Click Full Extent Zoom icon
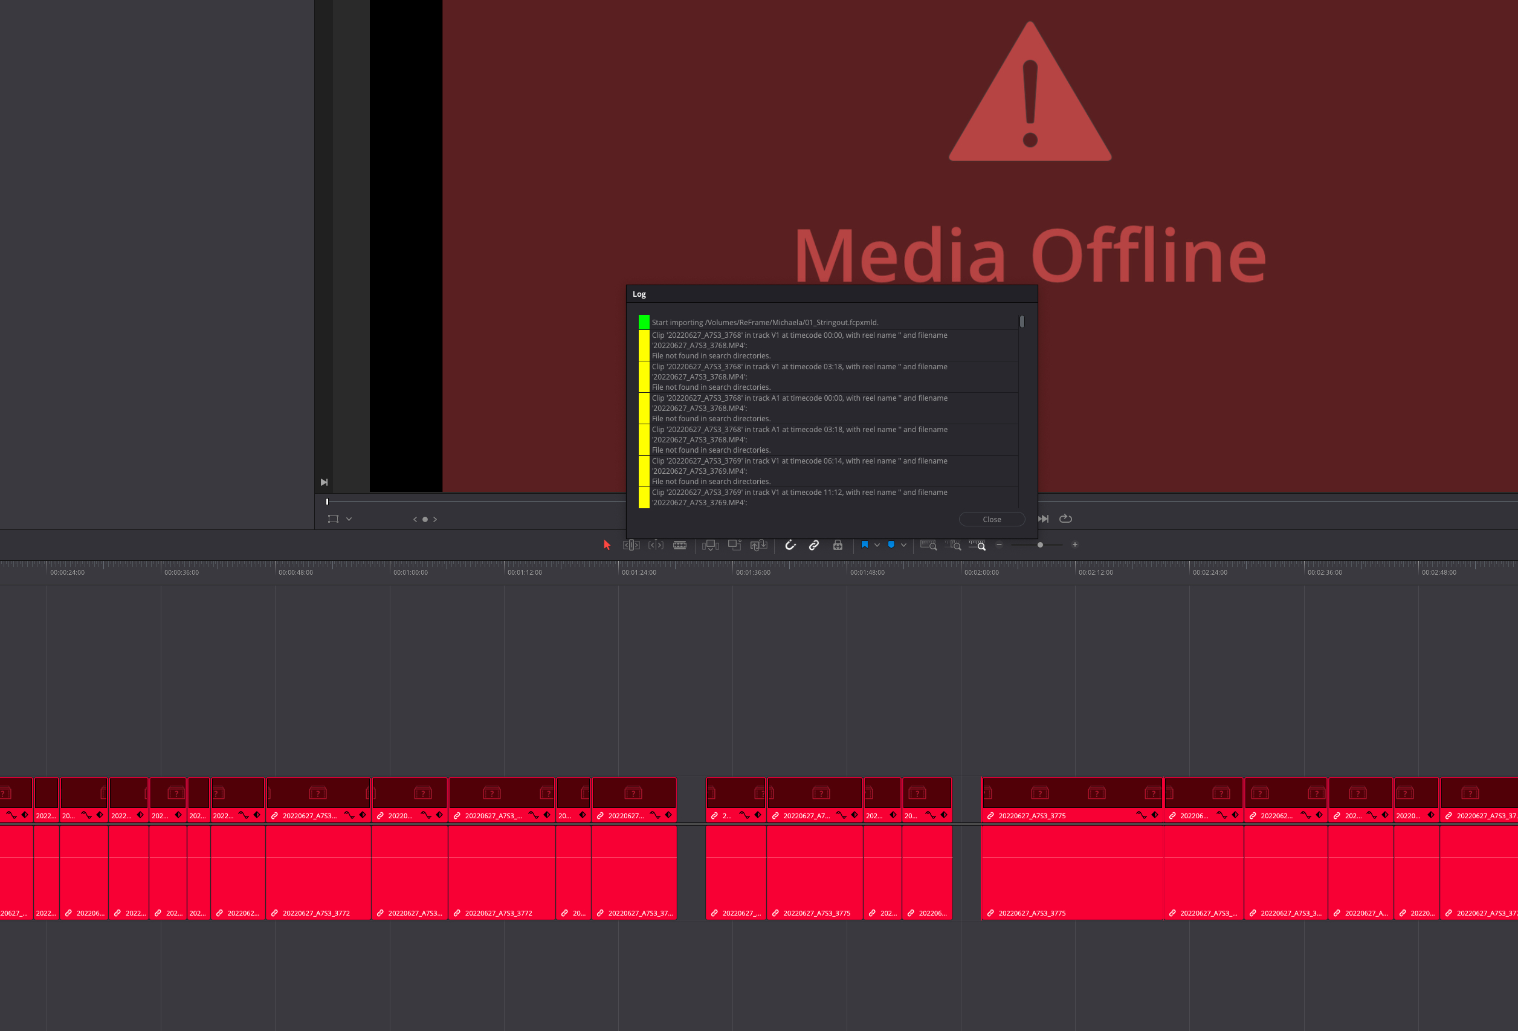The height and width of the screenshot is (1031, 1518). (929, 545)
